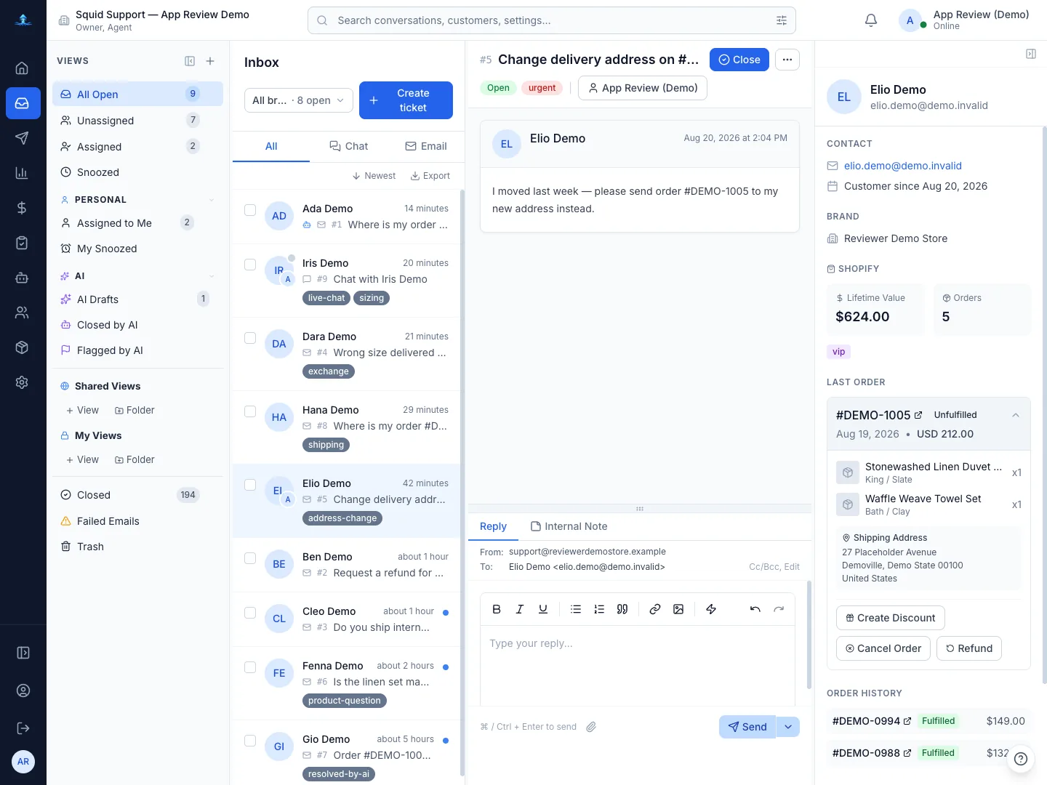Click the search filter sliders icon
This screenshot has height=785, width=1047.
(782, 20)
